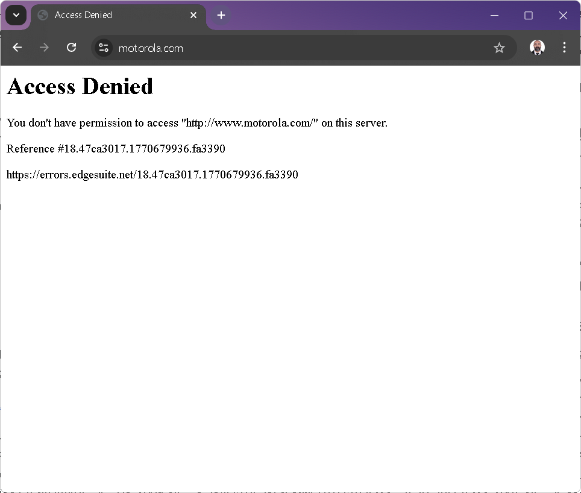Bookmark this page with the star

click(499, 48)
